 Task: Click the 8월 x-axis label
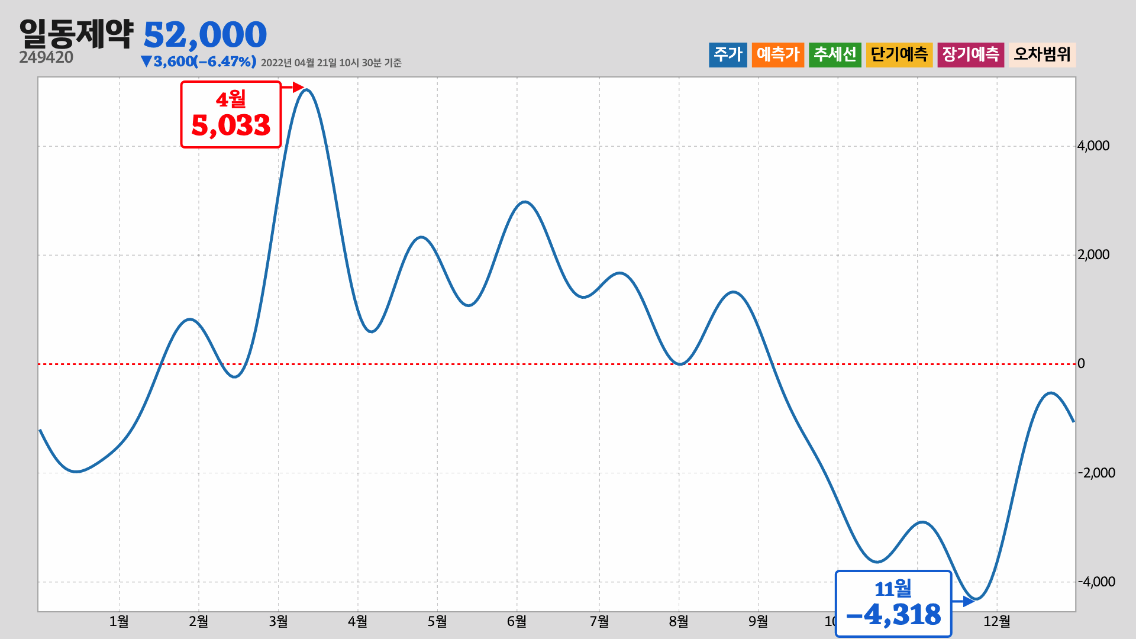point(679,621)
